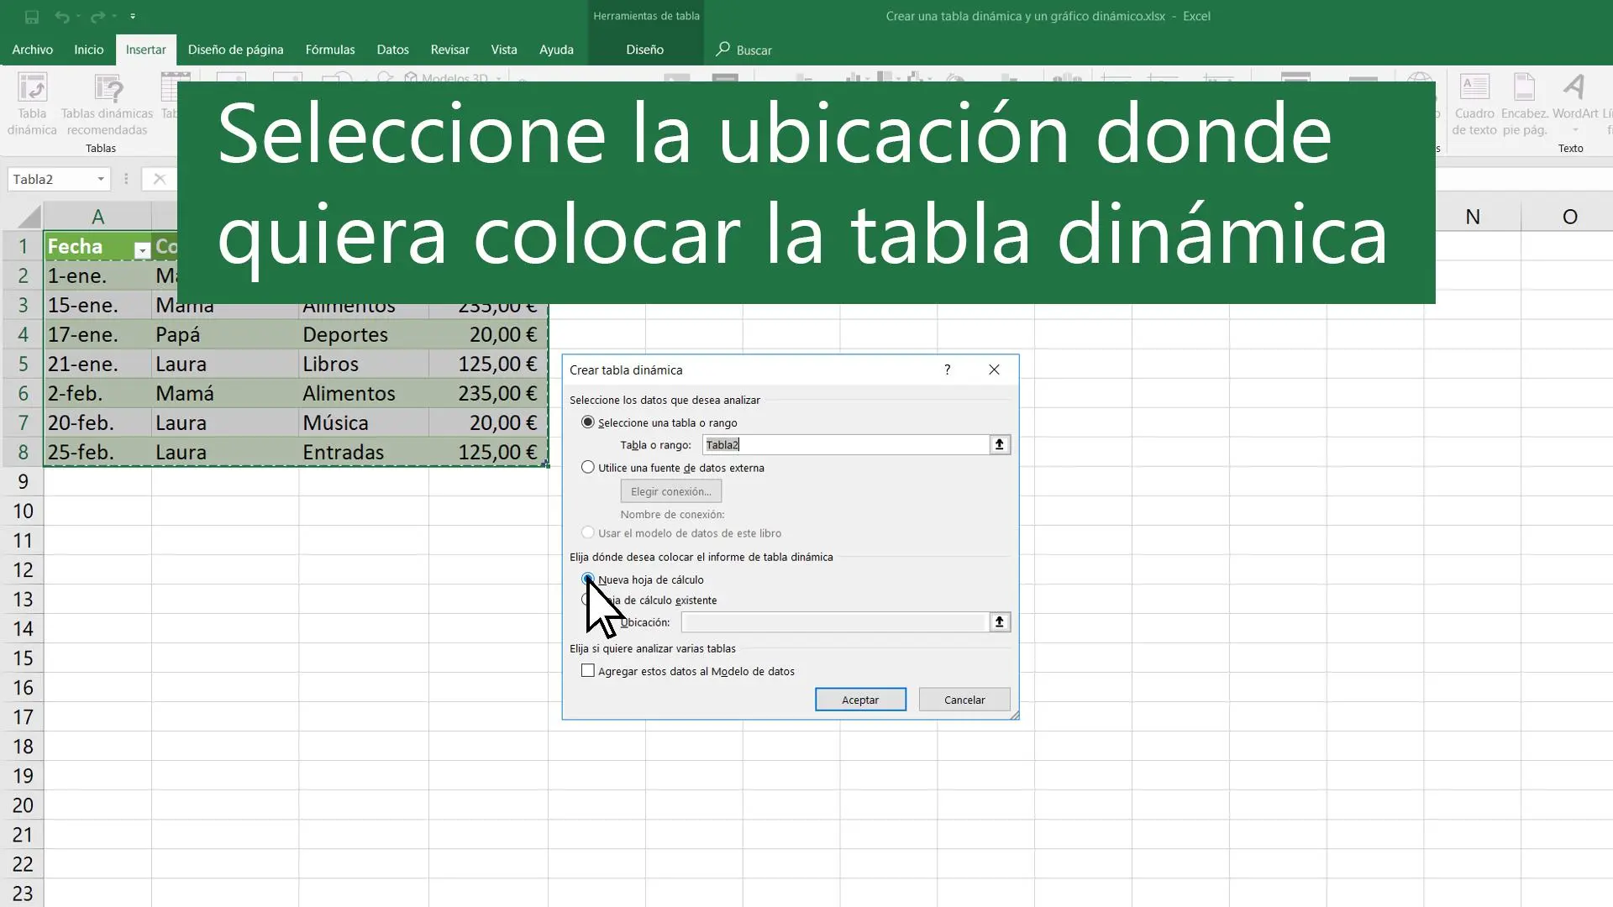
Task: Click Ubicación range selector icon
Action: point(998,621)
